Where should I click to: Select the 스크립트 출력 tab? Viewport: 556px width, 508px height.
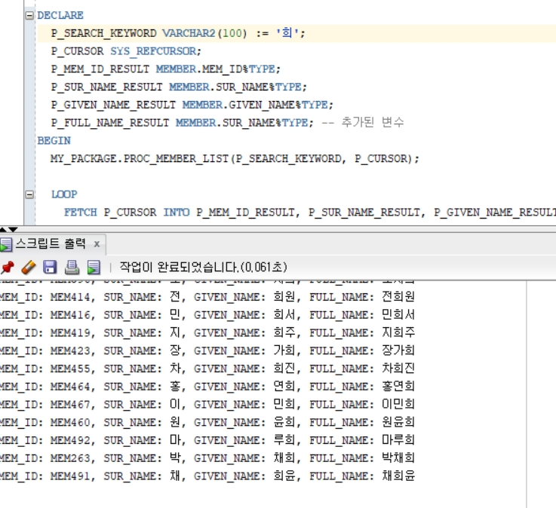(x=51, y=243)
